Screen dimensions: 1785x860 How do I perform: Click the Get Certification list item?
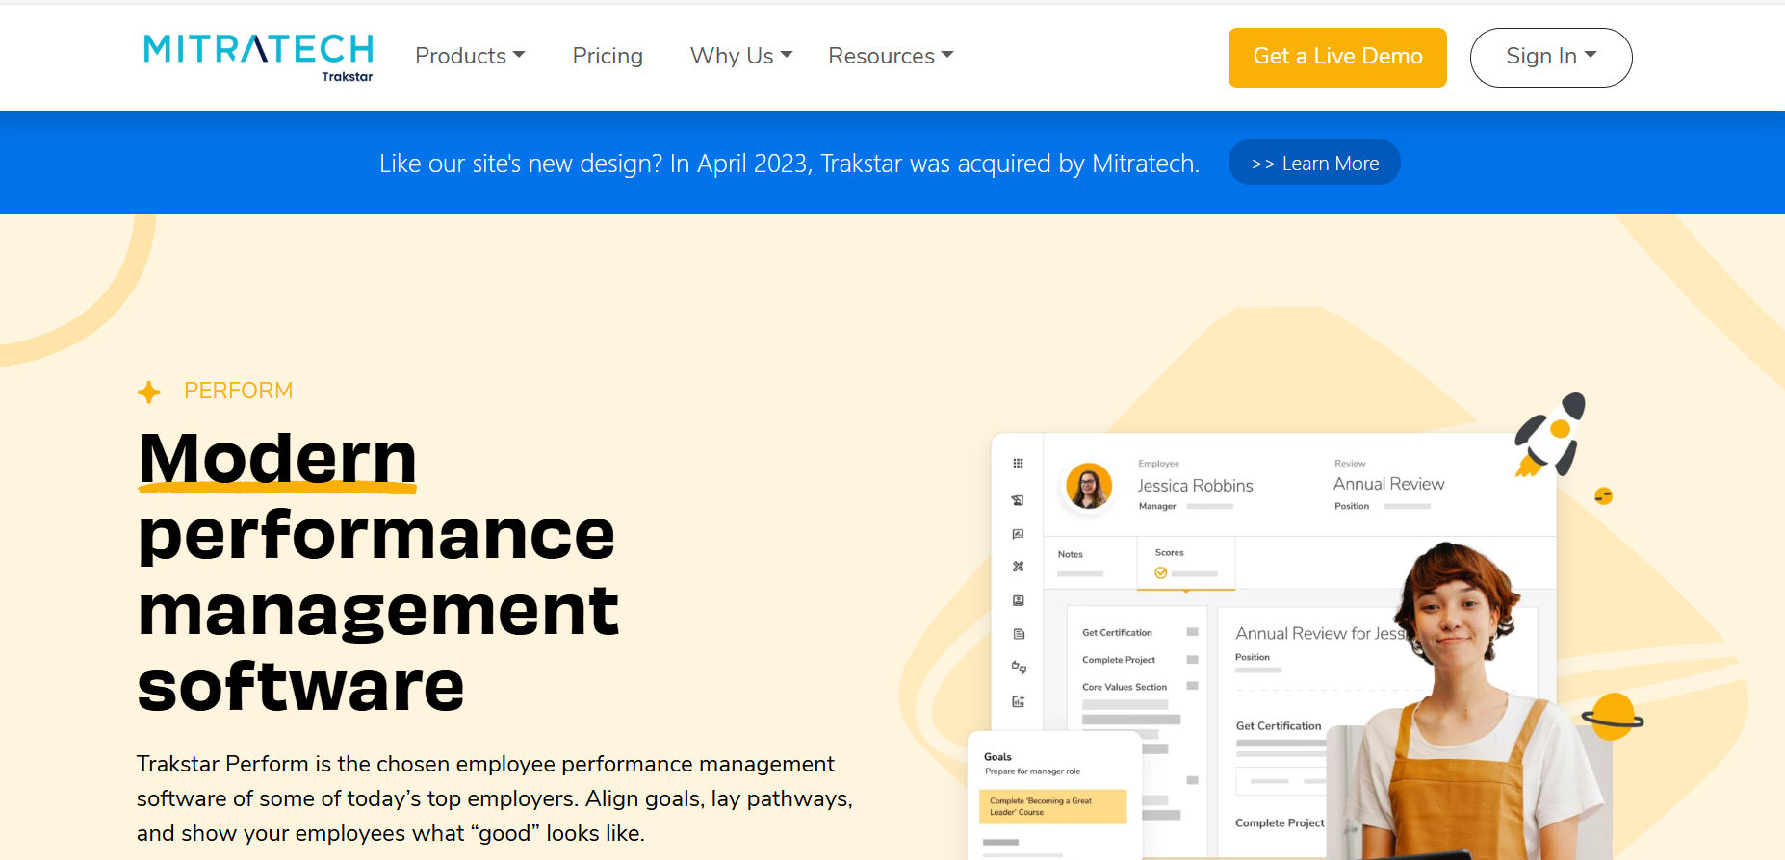[1117, 633]
